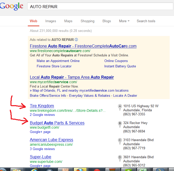Click phone number (863) 967-7719

pyautogui.click(x=134, y=148)
